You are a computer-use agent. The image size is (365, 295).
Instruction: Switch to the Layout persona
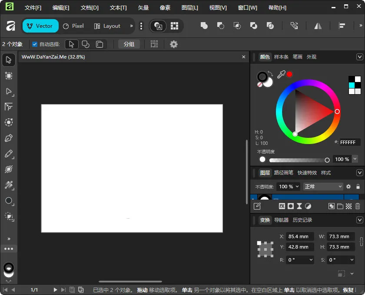[x=107, y=26]
